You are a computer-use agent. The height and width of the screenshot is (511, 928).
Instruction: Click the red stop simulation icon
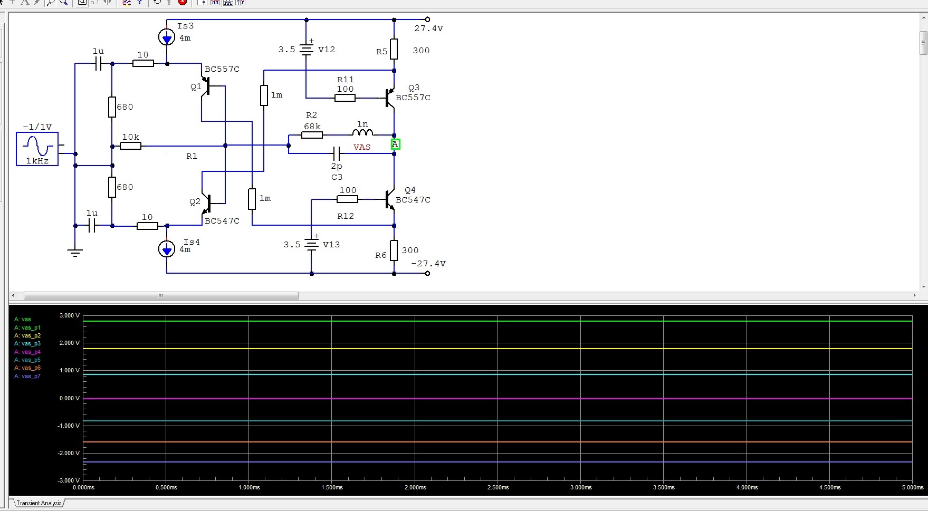pos(183,2)
